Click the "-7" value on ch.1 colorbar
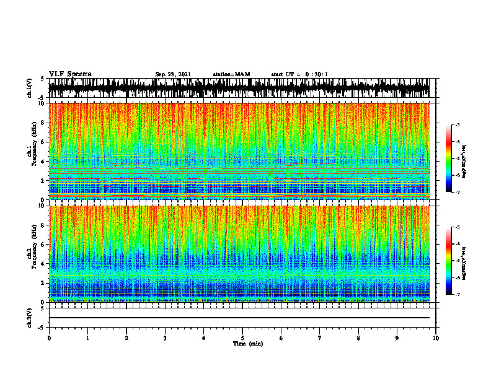 click(457, 192)
